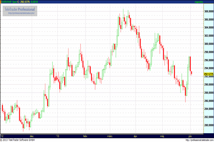214x142 pixels.
Task: Open the naponta interval label
Action: (208, 2)
